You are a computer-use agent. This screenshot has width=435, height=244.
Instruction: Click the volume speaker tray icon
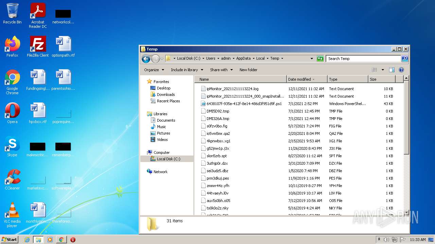[387, 240]
